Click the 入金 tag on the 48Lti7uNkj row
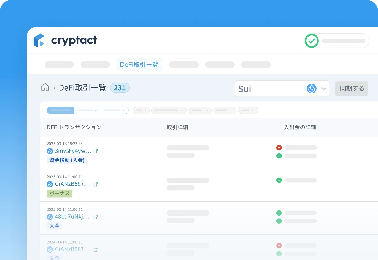 click(x=54, y=226)
